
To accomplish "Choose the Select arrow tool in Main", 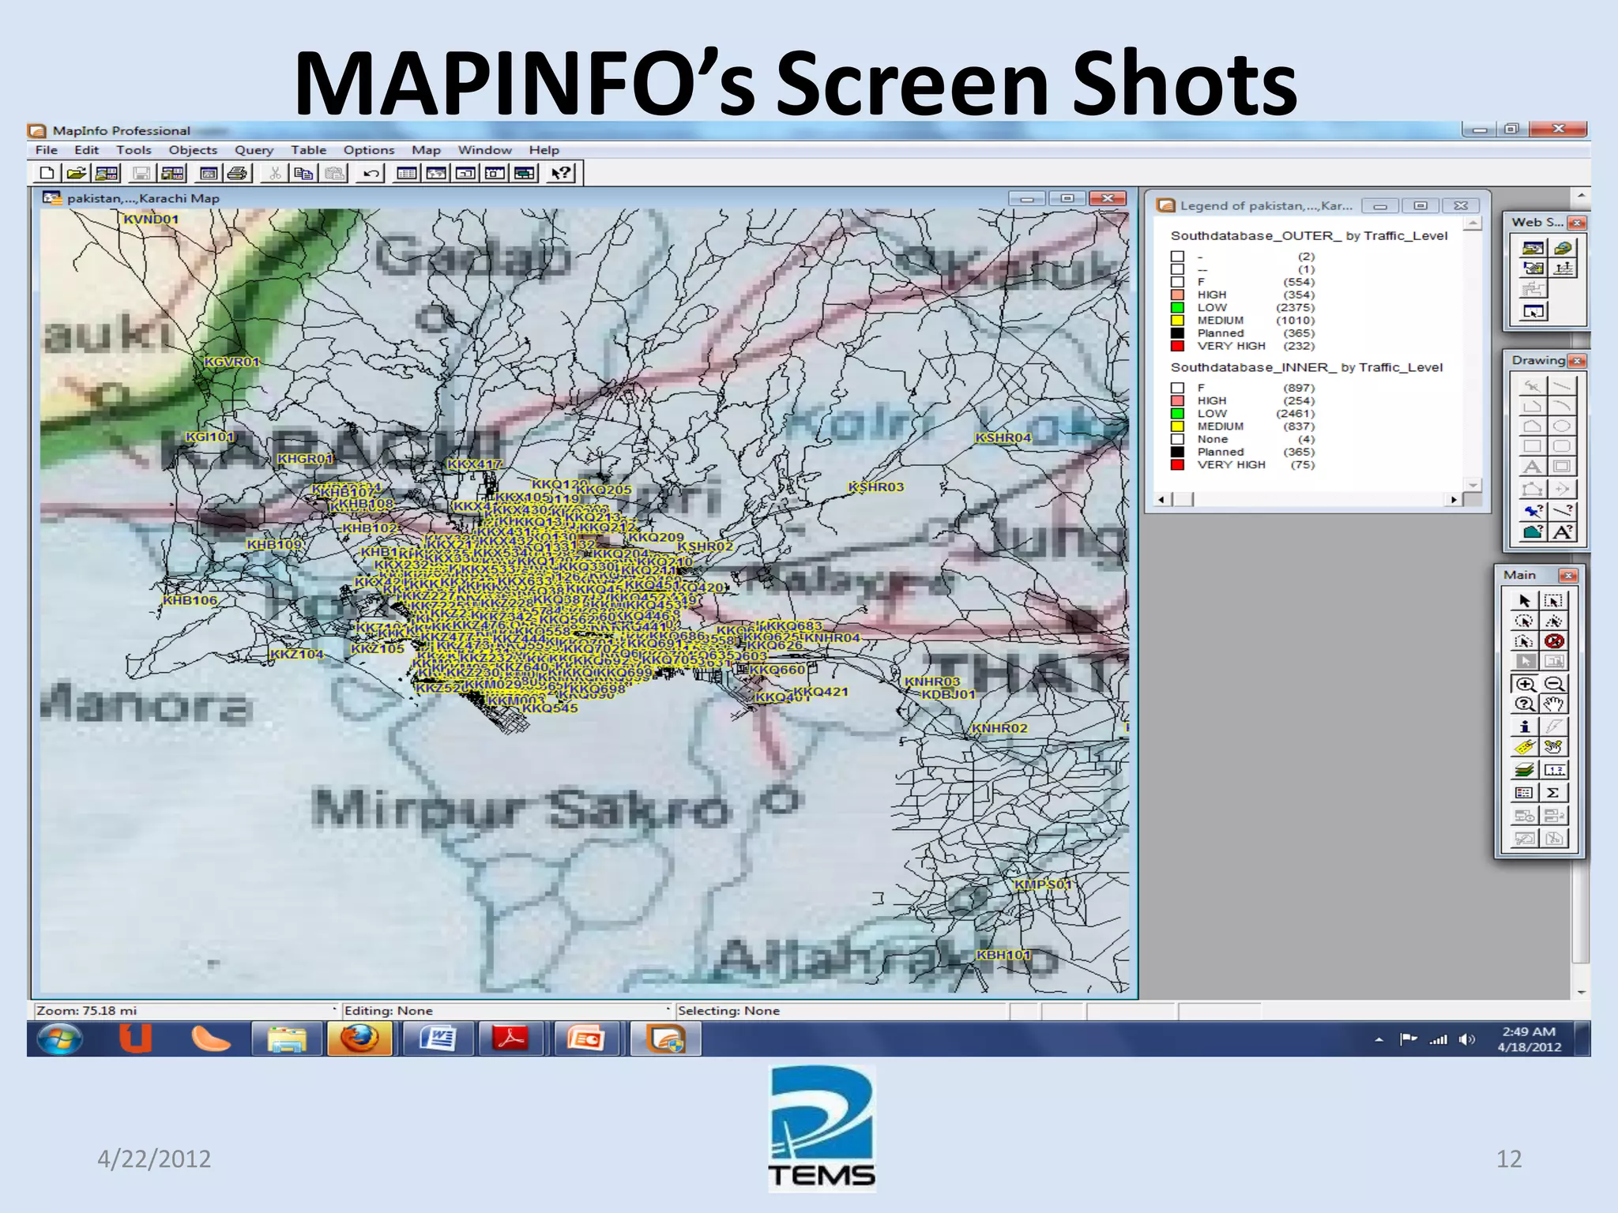I will click(1525, 601).
